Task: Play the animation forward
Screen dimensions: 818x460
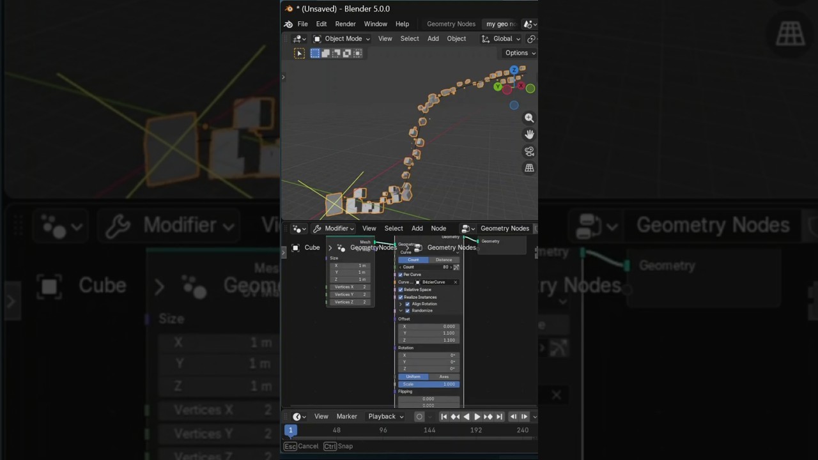Action: 477,417
